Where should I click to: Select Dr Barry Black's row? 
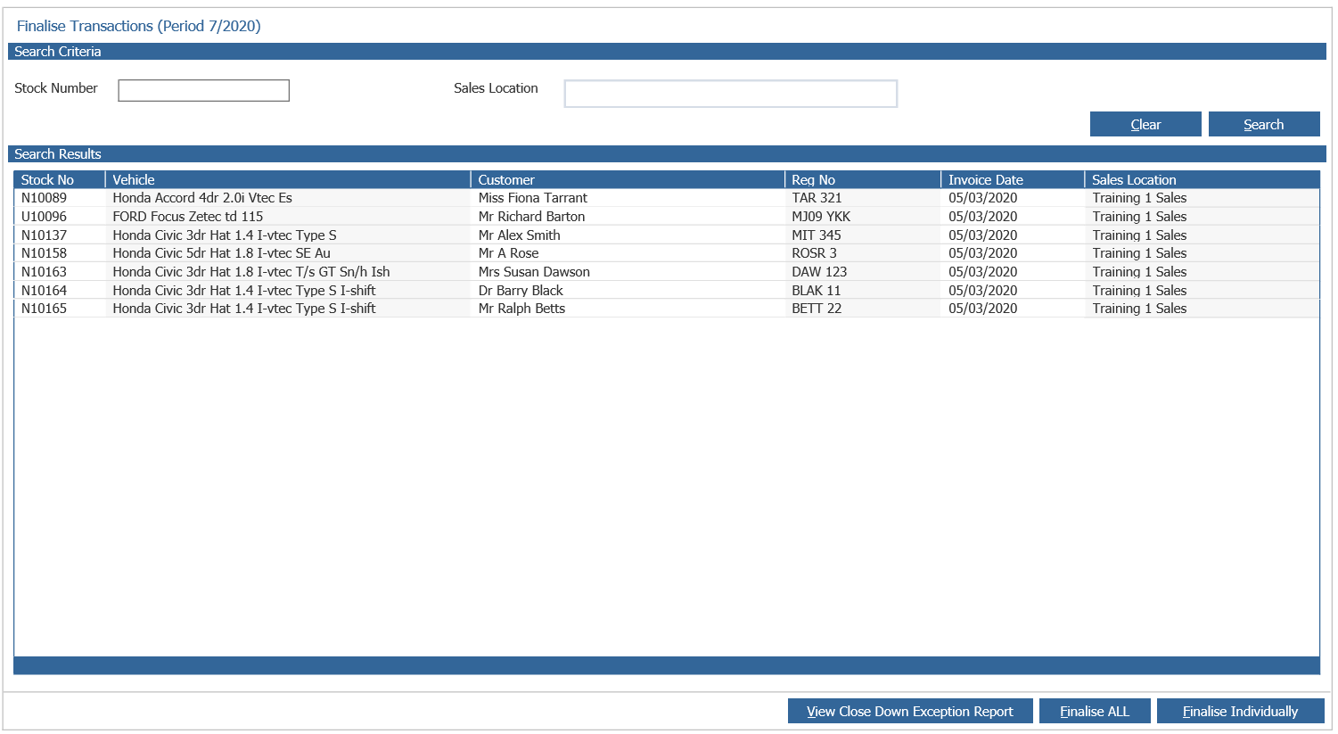(x=667, y=291)
